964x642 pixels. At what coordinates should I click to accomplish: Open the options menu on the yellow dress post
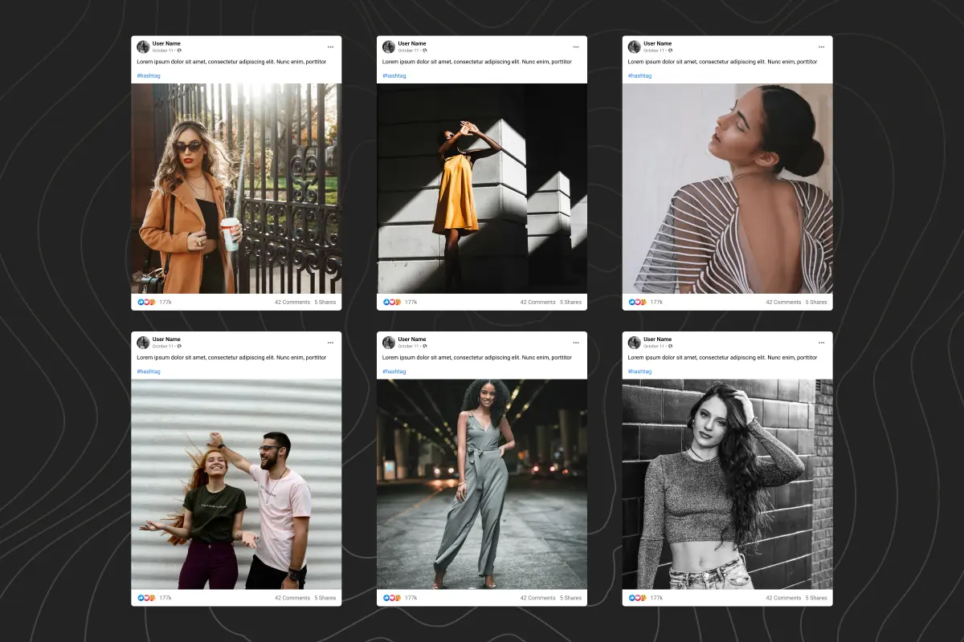pos(575,47)
